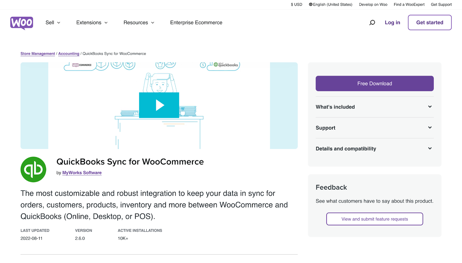The height and width of the screenshot is (263, 462).
Task: Expand the What's included section
Action: point(375,107)
